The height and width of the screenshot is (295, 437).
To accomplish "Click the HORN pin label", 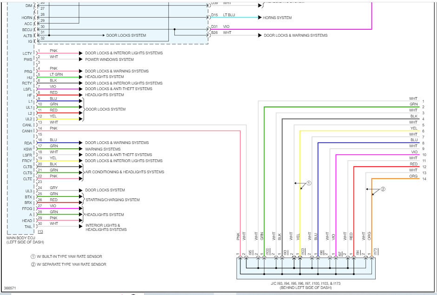I will pyautogui.click(x=27, y=18).
